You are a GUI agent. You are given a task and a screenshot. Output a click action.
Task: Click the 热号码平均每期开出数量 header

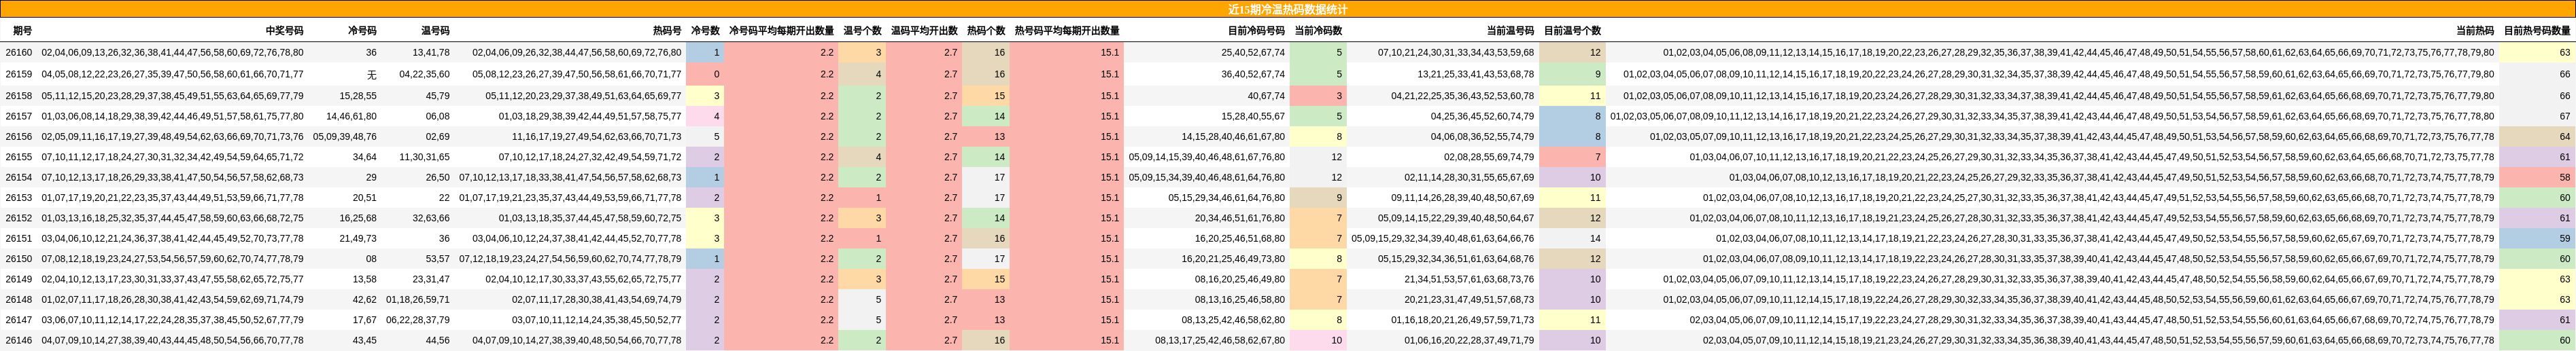(x=1067, y=31)
